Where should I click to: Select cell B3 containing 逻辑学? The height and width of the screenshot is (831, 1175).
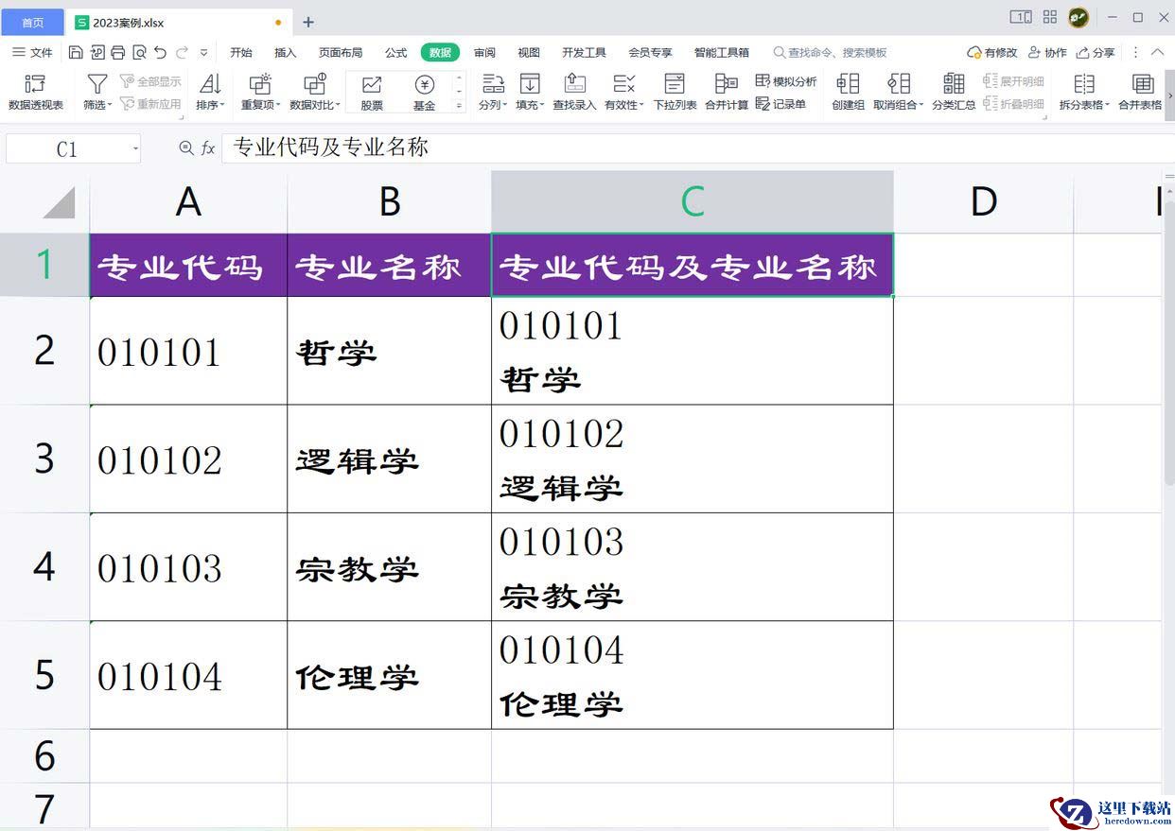[390, 459]
